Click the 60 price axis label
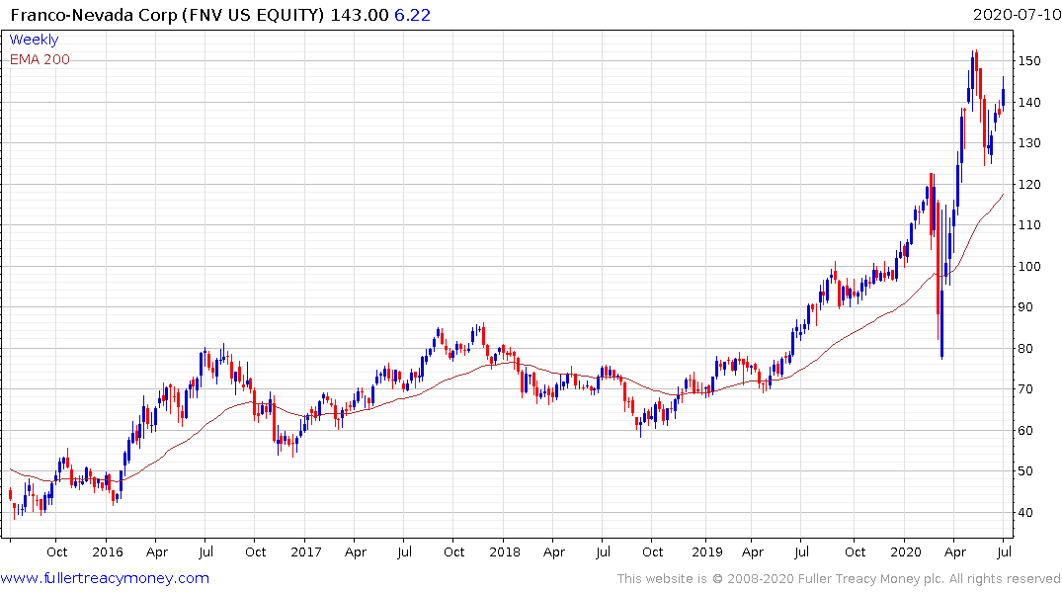Viewport: 1062px width, 593px height. pyautogui.click(x=1026, y=430)
